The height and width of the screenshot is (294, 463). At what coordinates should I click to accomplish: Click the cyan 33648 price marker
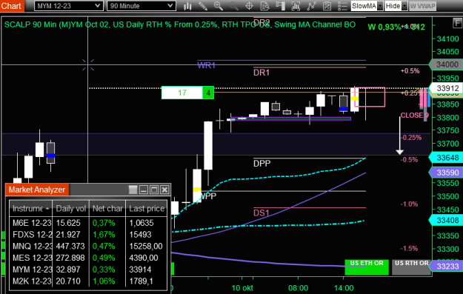pyautogui.click(x=447, y=158)
